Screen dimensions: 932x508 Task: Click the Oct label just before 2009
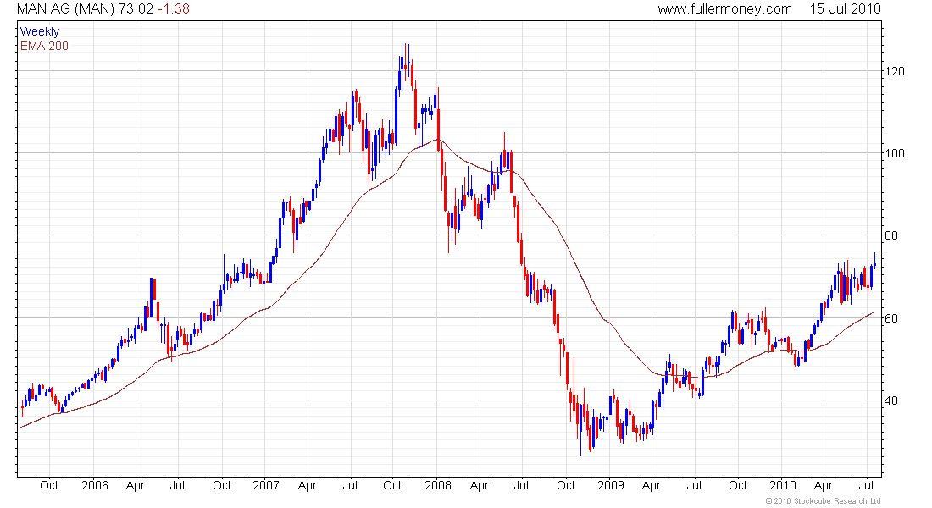(566, 485)
